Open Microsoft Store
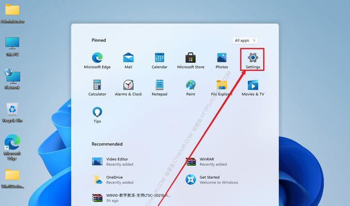This screenshot has height=206, width=350. click(x=190, y=61)
